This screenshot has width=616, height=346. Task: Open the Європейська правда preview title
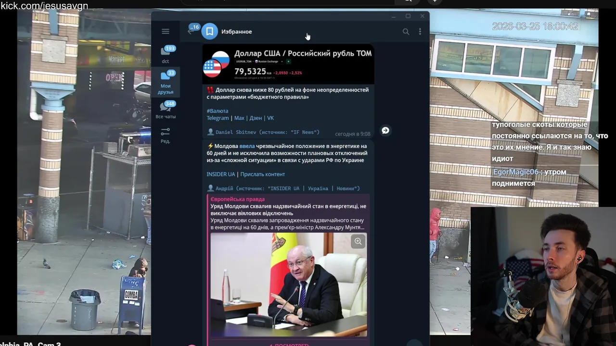pyautogui.click(x=238, y=199)
